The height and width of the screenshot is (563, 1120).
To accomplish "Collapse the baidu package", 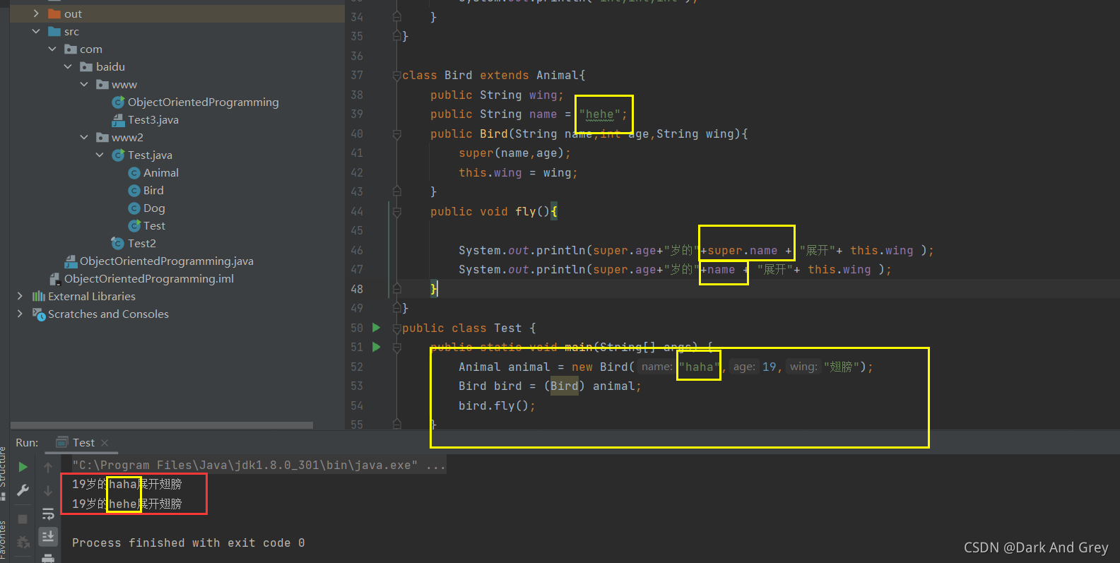I will point(68,66).
